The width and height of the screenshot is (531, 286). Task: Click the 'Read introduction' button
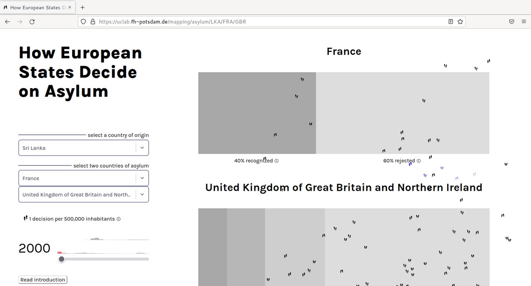(x=43, y=280)
